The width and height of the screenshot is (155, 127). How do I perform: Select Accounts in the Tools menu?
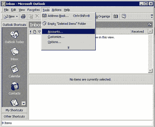click(x=69, y=31)
